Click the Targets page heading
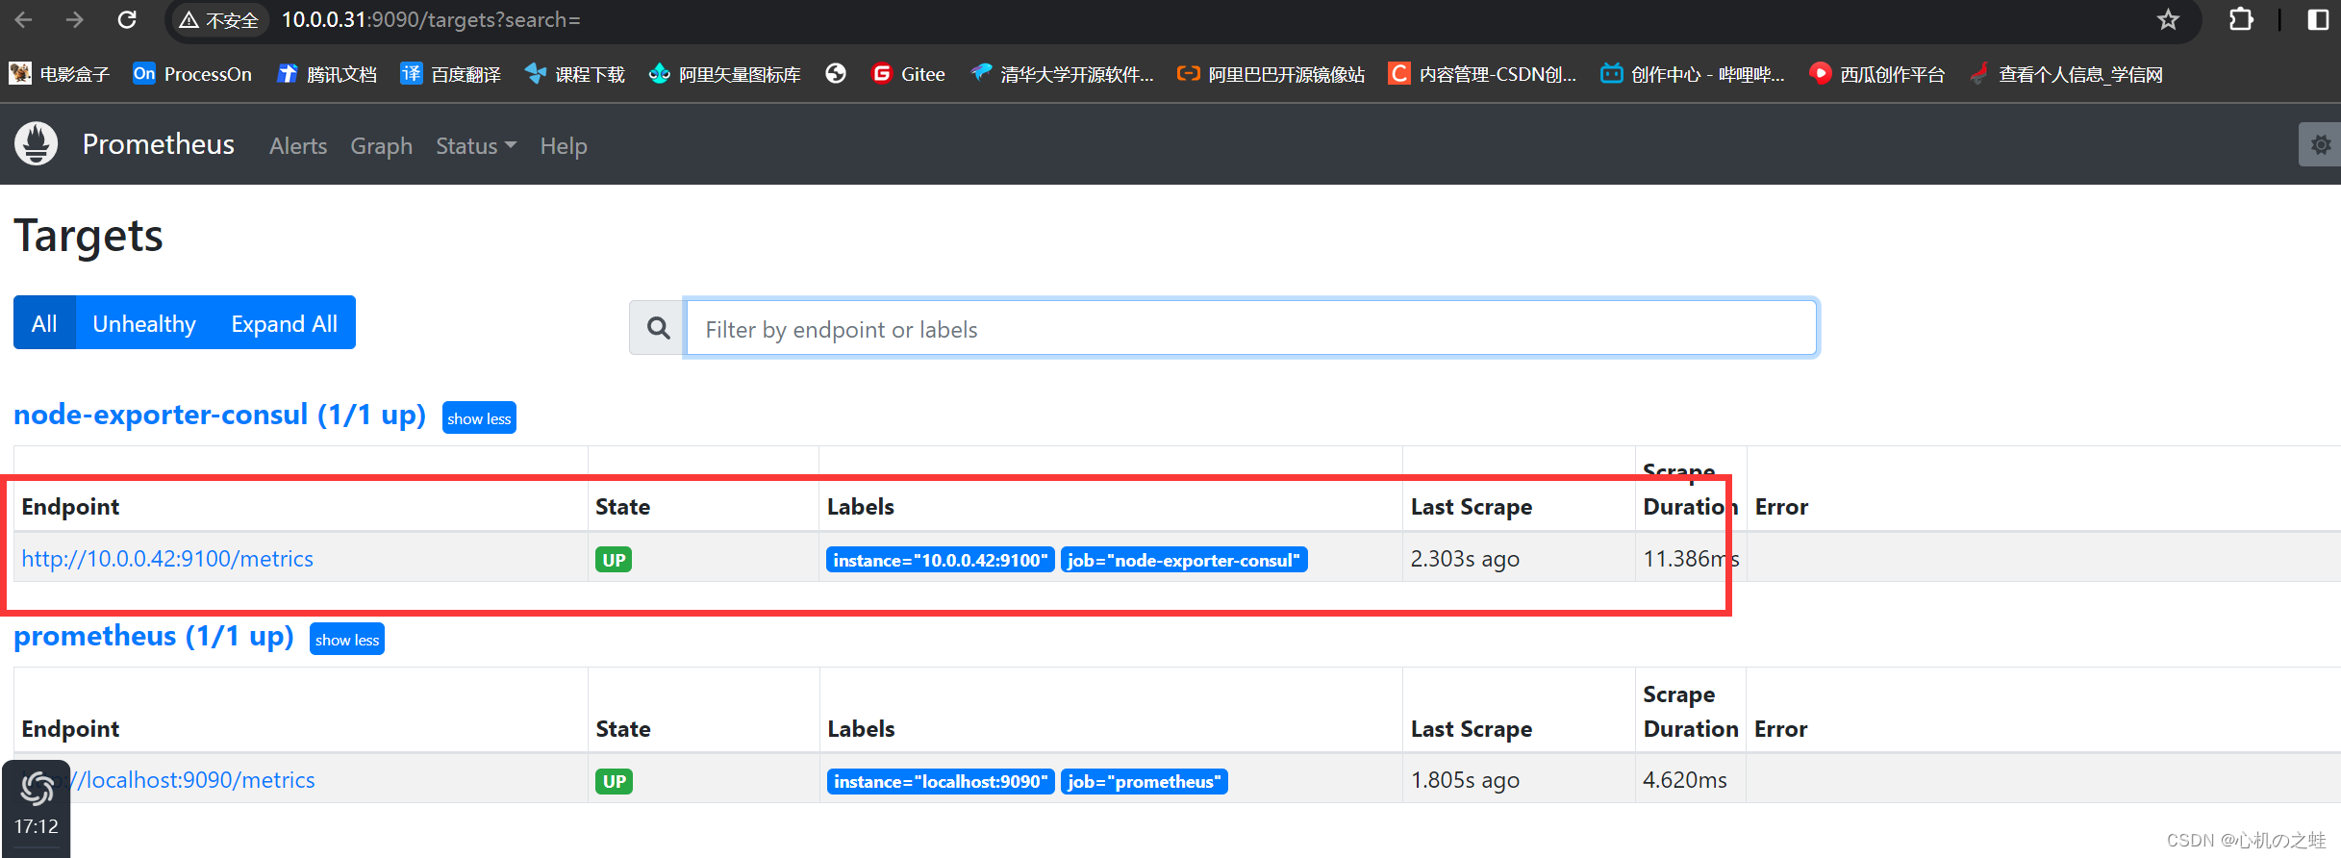 coord(88,237)
